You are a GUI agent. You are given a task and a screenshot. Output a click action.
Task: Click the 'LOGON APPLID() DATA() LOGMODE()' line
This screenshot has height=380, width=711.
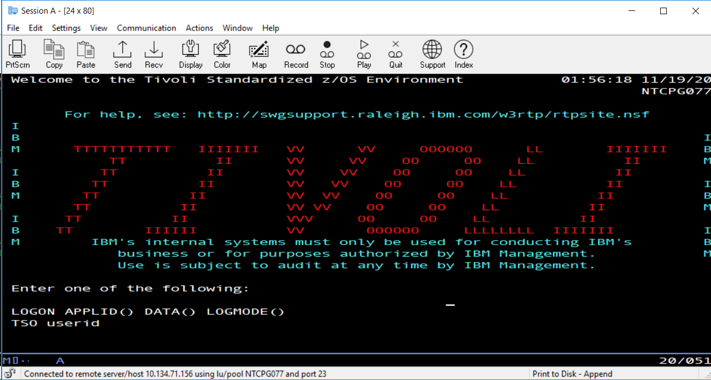(148, 312)
